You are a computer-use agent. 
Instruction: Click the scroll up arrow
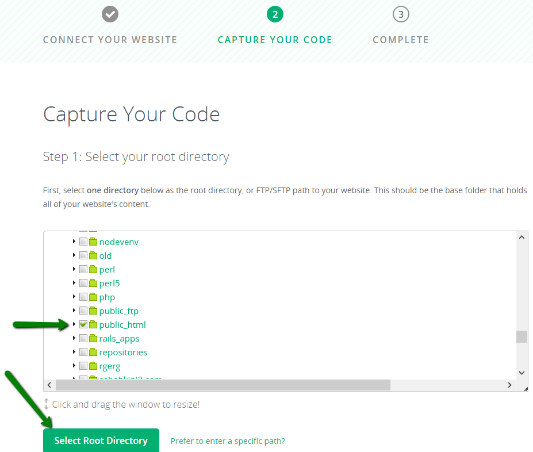(522, 238)
